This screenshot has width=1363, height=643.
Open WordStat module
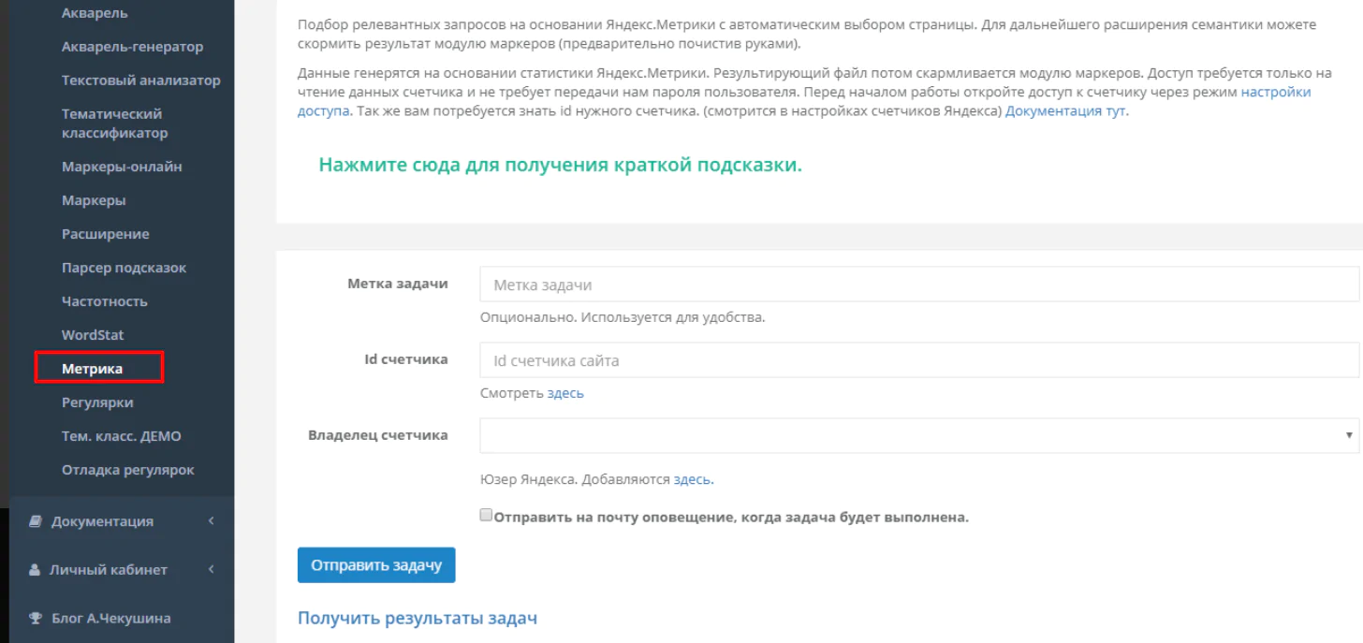point(93,335)
